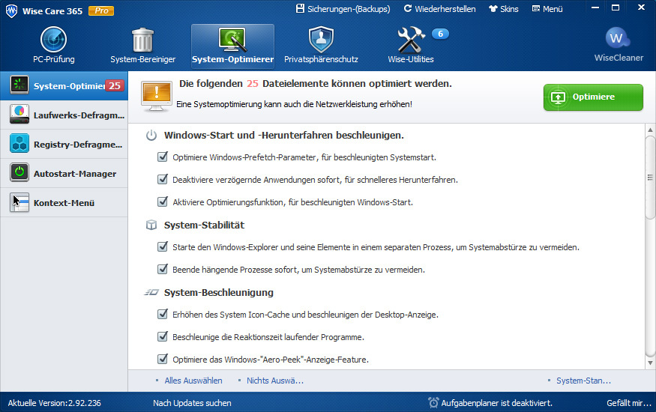Uncheck Optimiere Windows-Prefetch-Parameter option
The image size is (656, 412).
(163, 157)
